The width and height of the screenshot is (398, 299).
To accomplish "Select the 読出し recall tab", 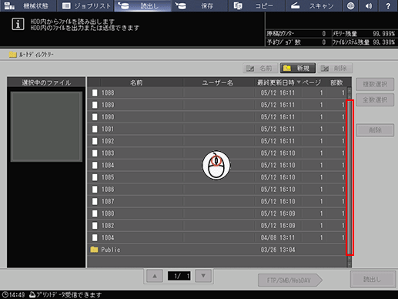I will 142,5.
